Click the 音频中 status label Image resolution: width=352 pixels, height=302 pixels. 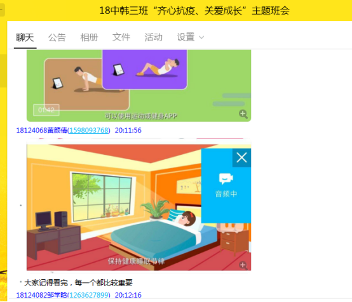coord(226,194)
